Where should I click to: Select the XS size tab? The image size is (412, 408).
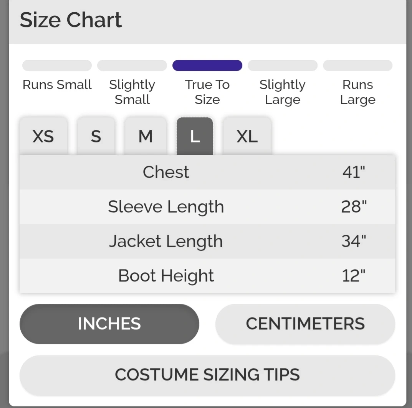tap(43, 137)
